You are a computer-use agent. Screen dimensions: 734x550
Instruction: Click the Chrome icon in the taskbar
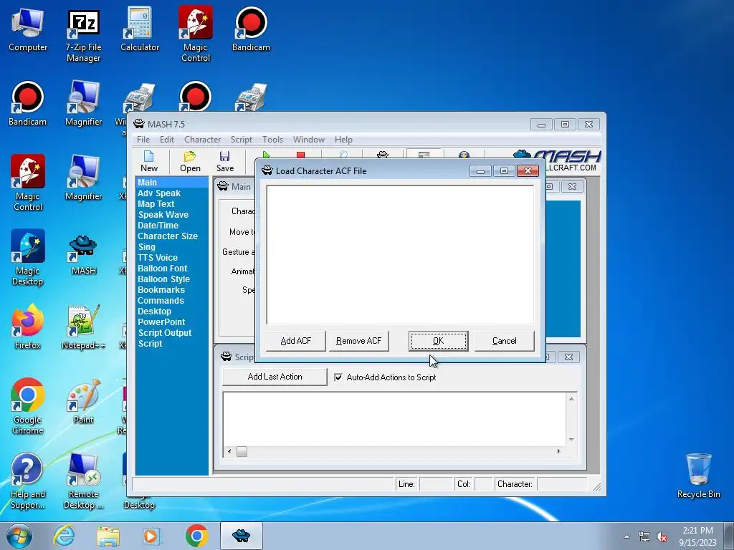tap(196, 536)
